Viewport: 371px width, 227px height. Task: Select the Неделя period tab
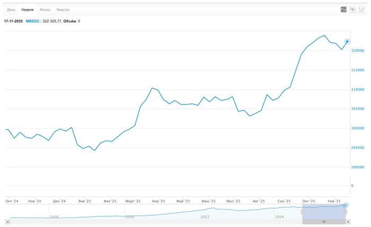click(x=28, y=10)
